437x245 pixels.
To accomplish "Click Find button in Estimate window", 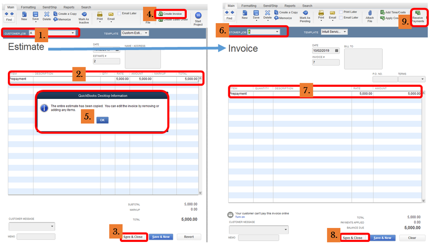I will tap(9, 20).
